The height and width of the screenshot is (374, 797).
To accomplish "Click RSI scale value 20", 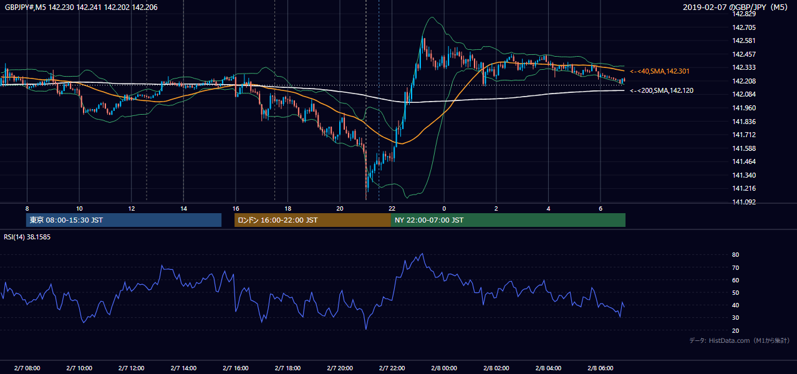I will (x=735, y=330).
